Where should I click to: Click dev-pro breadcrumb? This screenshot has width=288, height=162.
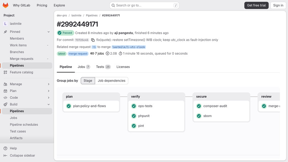coord(62,15)
